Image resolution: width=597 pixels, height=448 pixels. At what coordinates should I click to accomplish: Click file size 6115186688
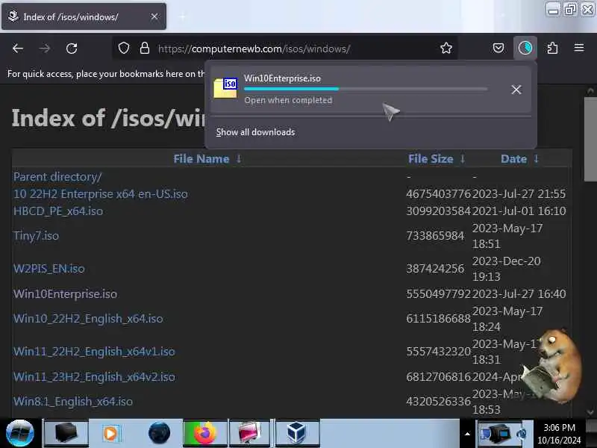coord(438,319)
